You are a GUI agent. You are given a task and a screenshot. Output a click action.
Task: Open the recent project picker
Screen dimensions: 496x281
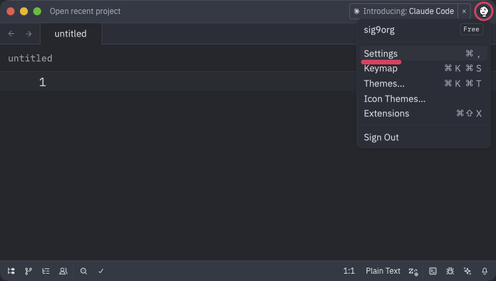85,11
